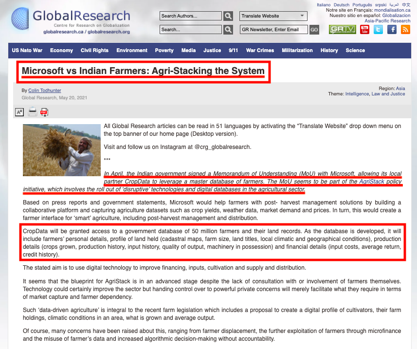The image size is (417, 349).
Task: Click the 中文 language link
Action: tap(406, 5)
